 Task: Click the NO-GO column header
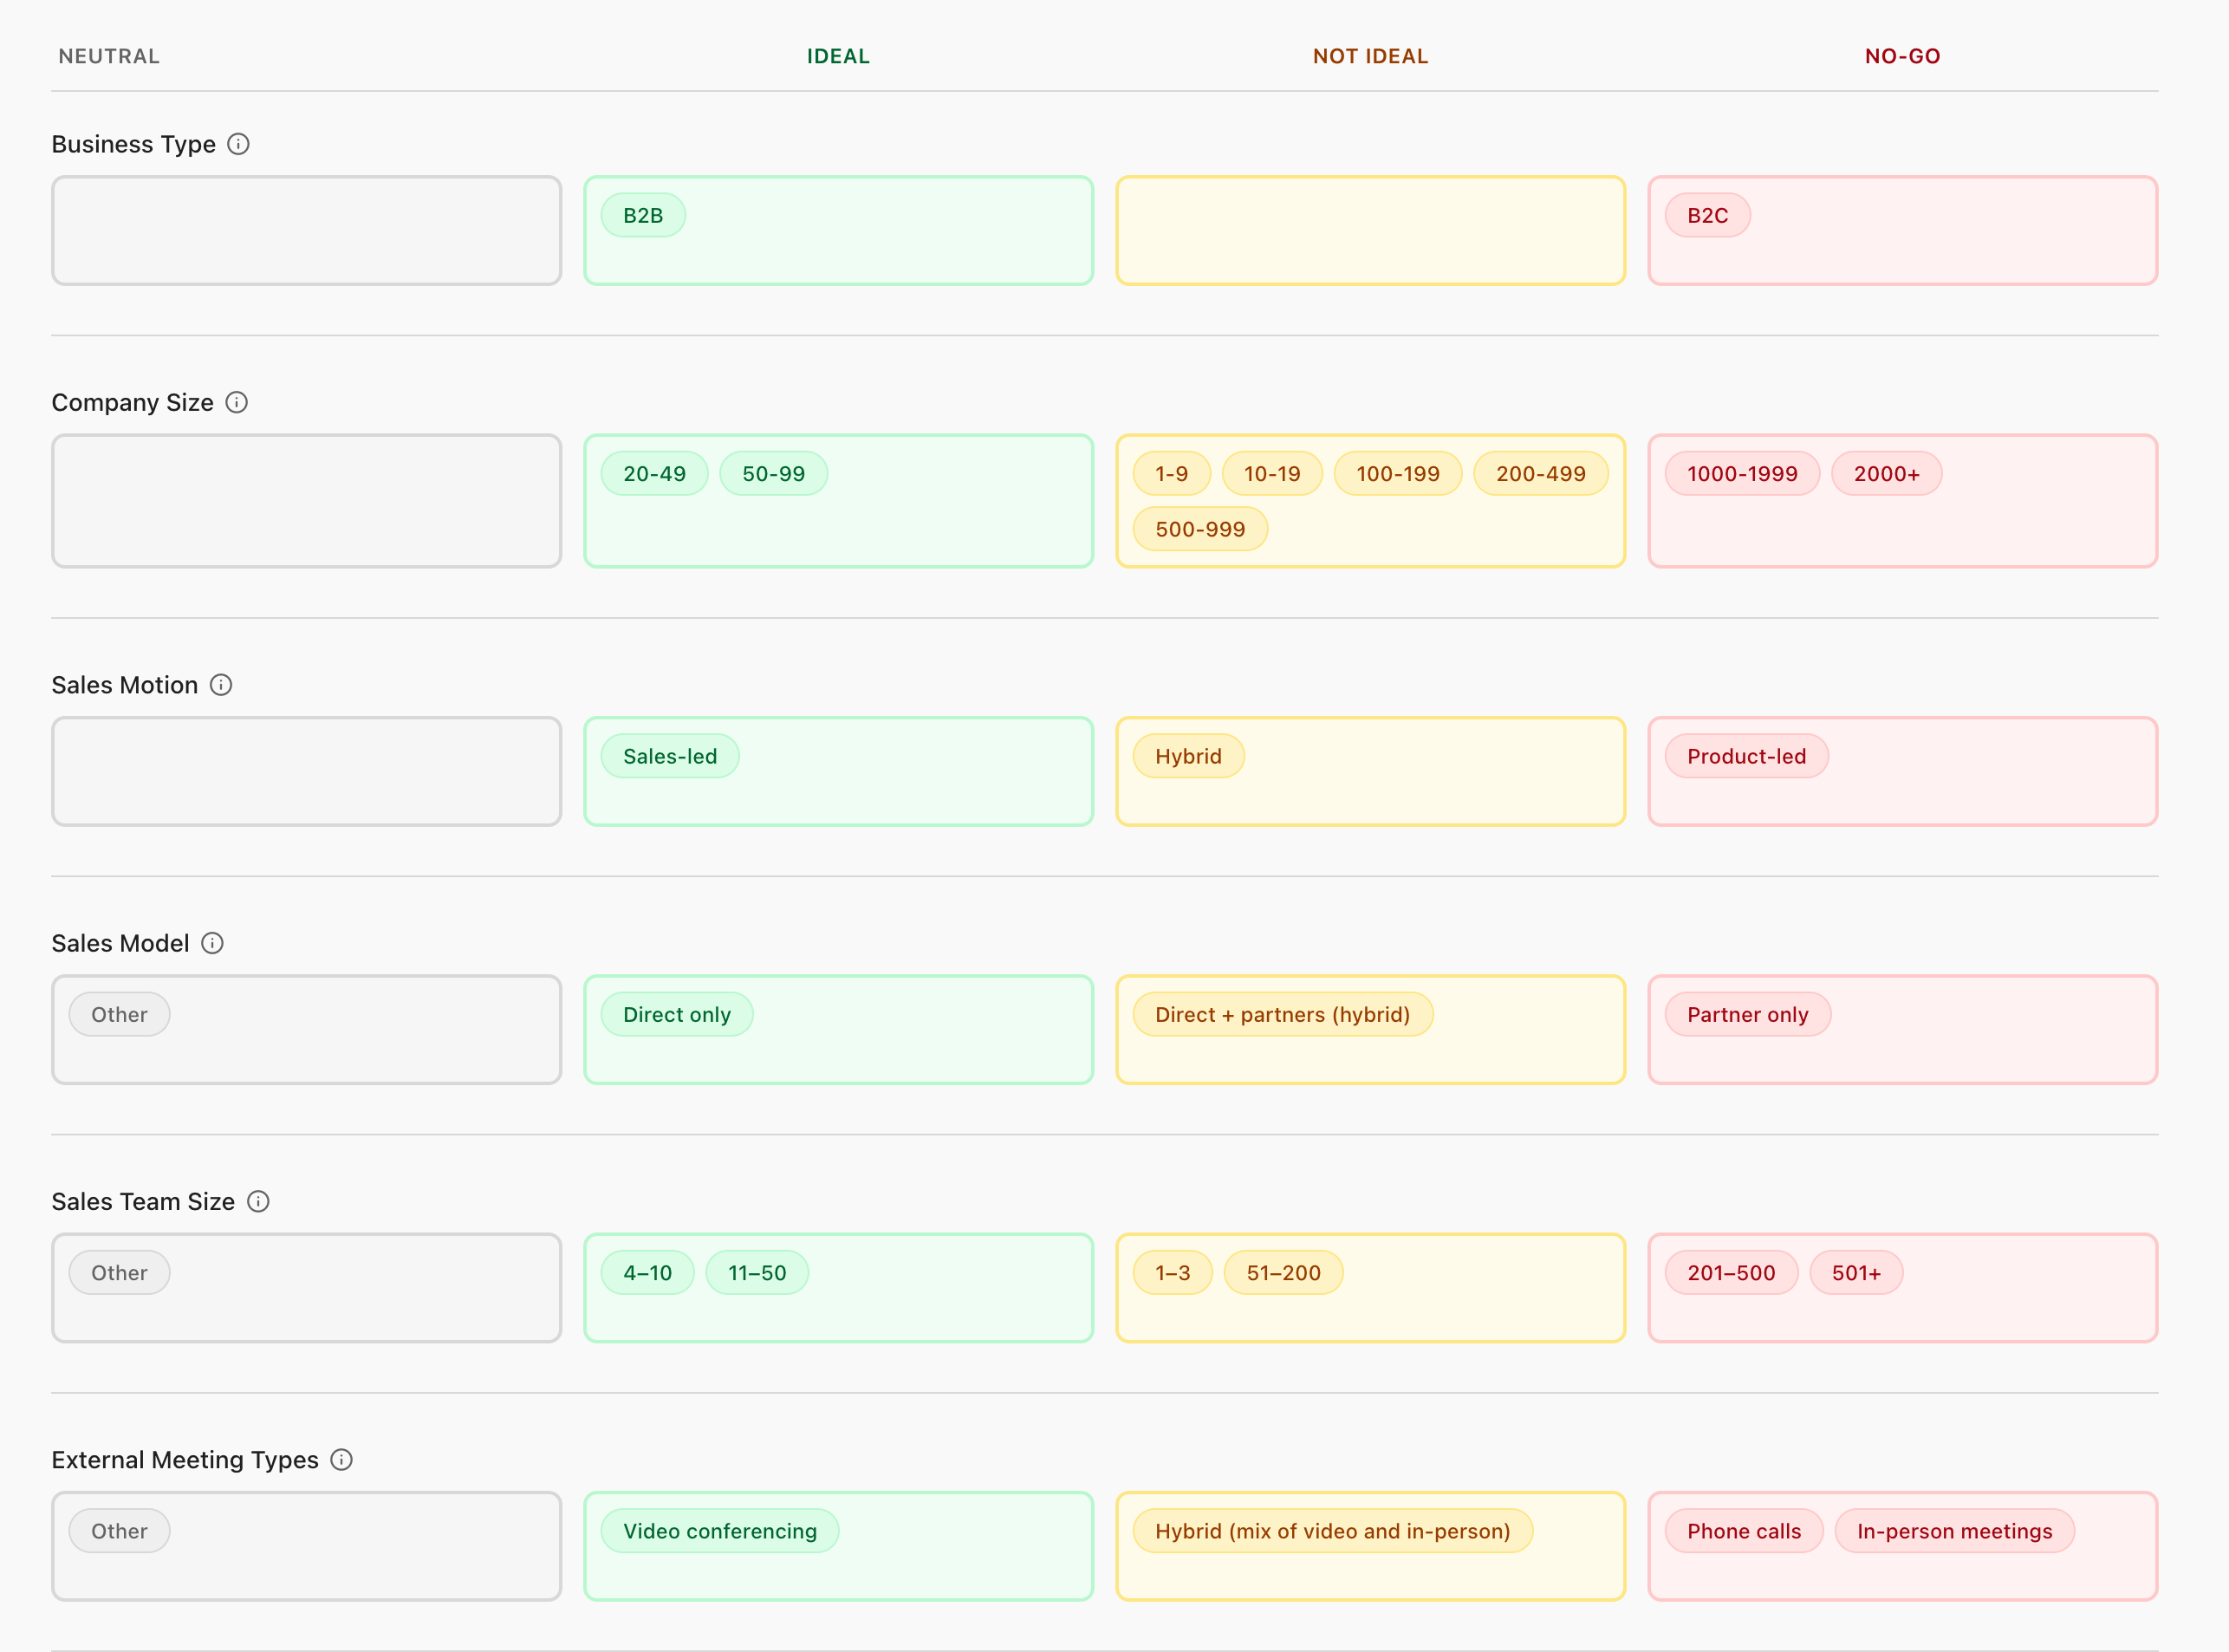[x=1902, y=56]
